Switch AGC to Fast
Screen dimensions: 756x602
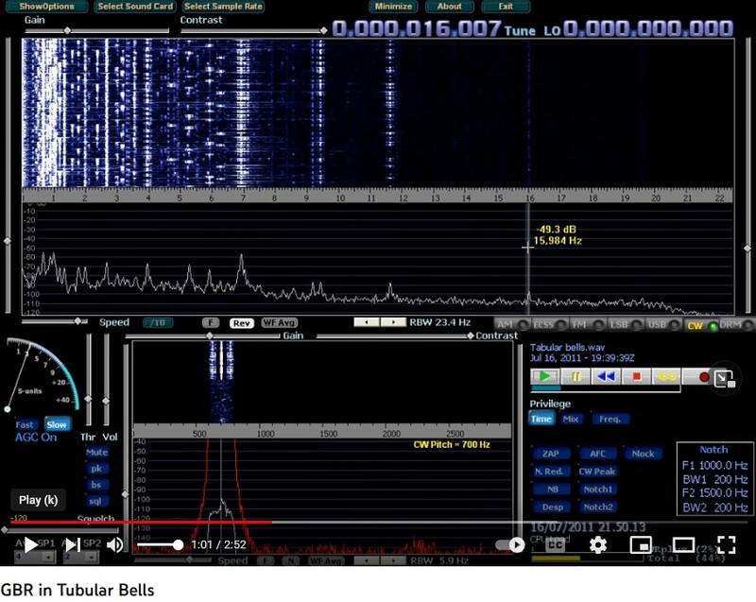(26, 425)
